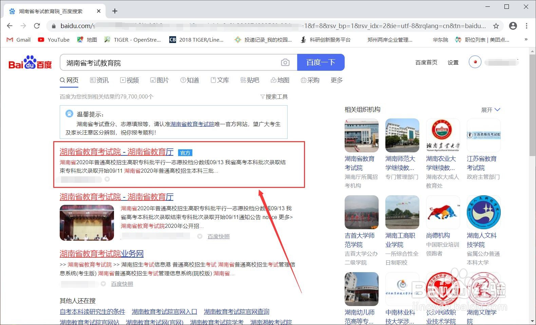Click site info lock icon
Image resolution: width=536 pixels, height=325 pixels.
pos(53,26)
